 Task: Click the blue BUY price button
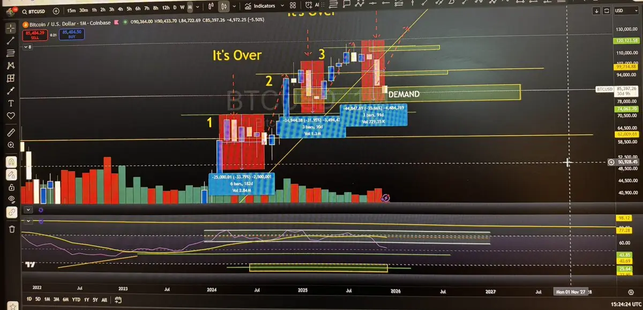click(72, 34)
